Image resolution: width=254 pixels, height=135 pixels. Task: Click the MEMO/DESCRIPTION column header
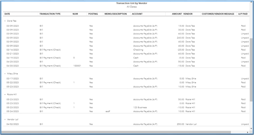115,14
